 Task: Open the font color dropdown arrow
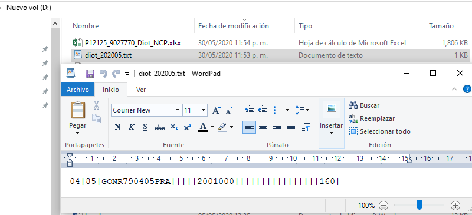coord(212,127)
